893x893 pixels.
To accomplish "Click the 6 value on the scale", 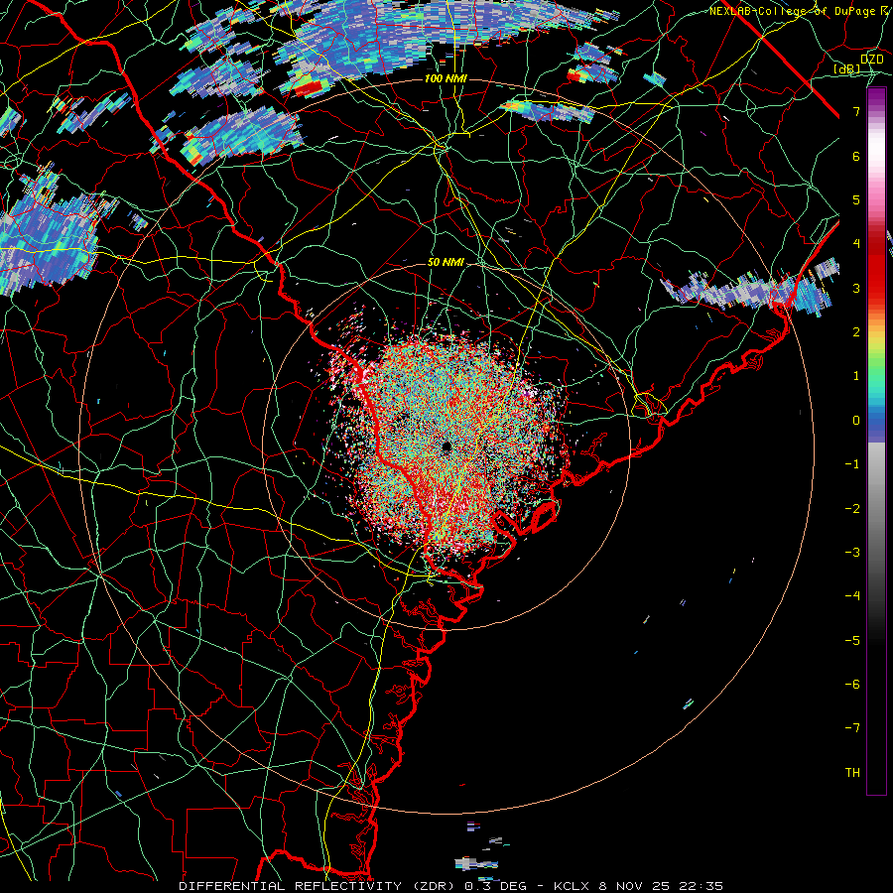I will [x=856, y=156].
